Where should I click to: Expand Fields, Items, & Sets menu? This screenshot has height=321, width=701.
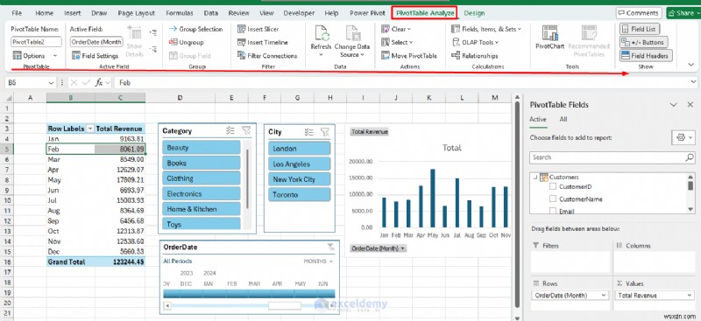486,29
